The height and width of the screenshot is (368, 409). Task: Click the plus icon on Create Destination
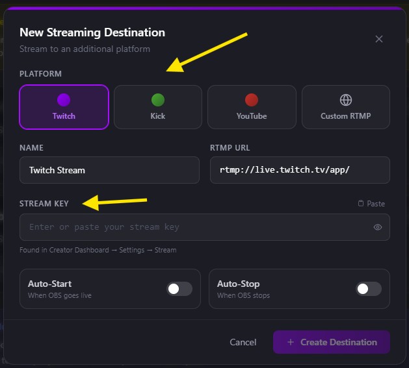tap(291, 342)
